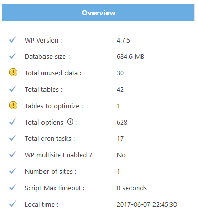Click the checkmark icon next to Total cron tasks
The width and height of the screenshot is (198, 221).
point(13,138)
